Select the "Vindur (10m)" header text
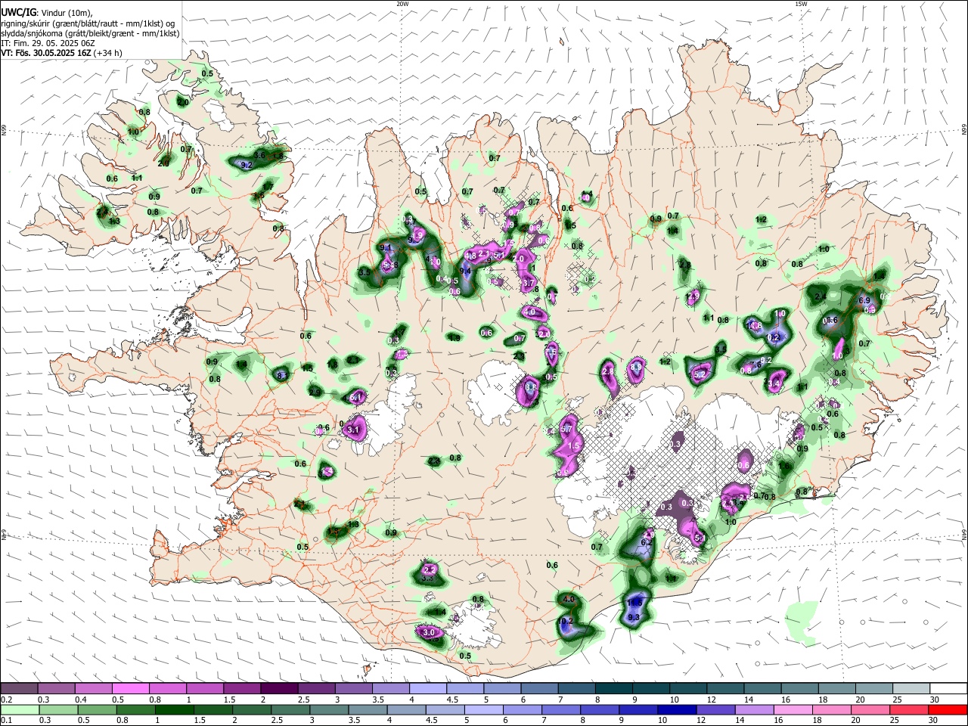The width and height of the screenshot is (968, 726). [x=67, y=13]
